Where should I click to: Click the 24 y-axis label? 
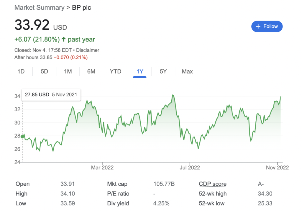[x=17, y=162]
